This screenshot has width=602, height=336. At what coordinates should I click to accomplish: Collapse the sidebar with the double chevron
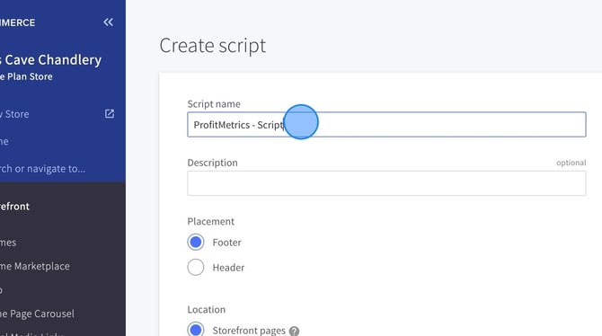(108, 22)
